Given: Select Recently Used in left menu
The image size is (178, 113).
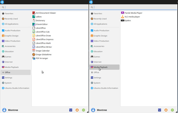Looking at the screenshot, I should pos(16,19).
